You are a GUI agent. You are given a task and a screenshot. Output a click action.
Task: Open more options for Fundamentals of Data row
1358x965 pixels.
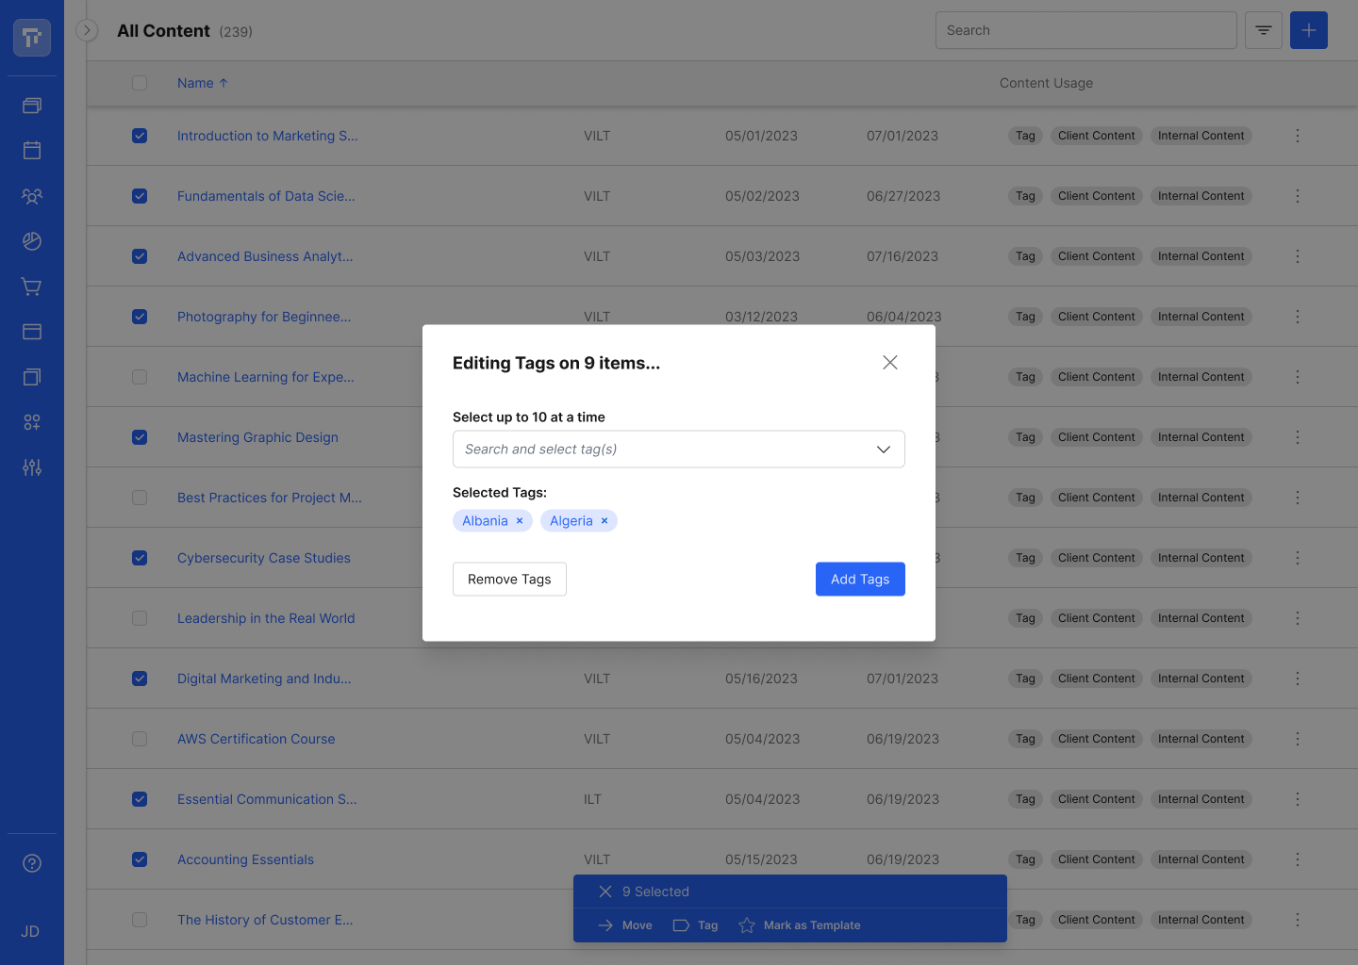[x=1298, y=196]
